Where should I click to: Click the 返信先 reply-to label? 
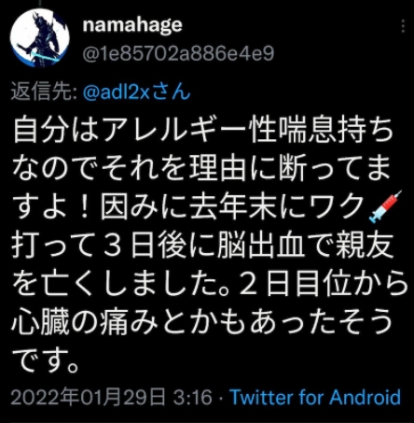44,92
